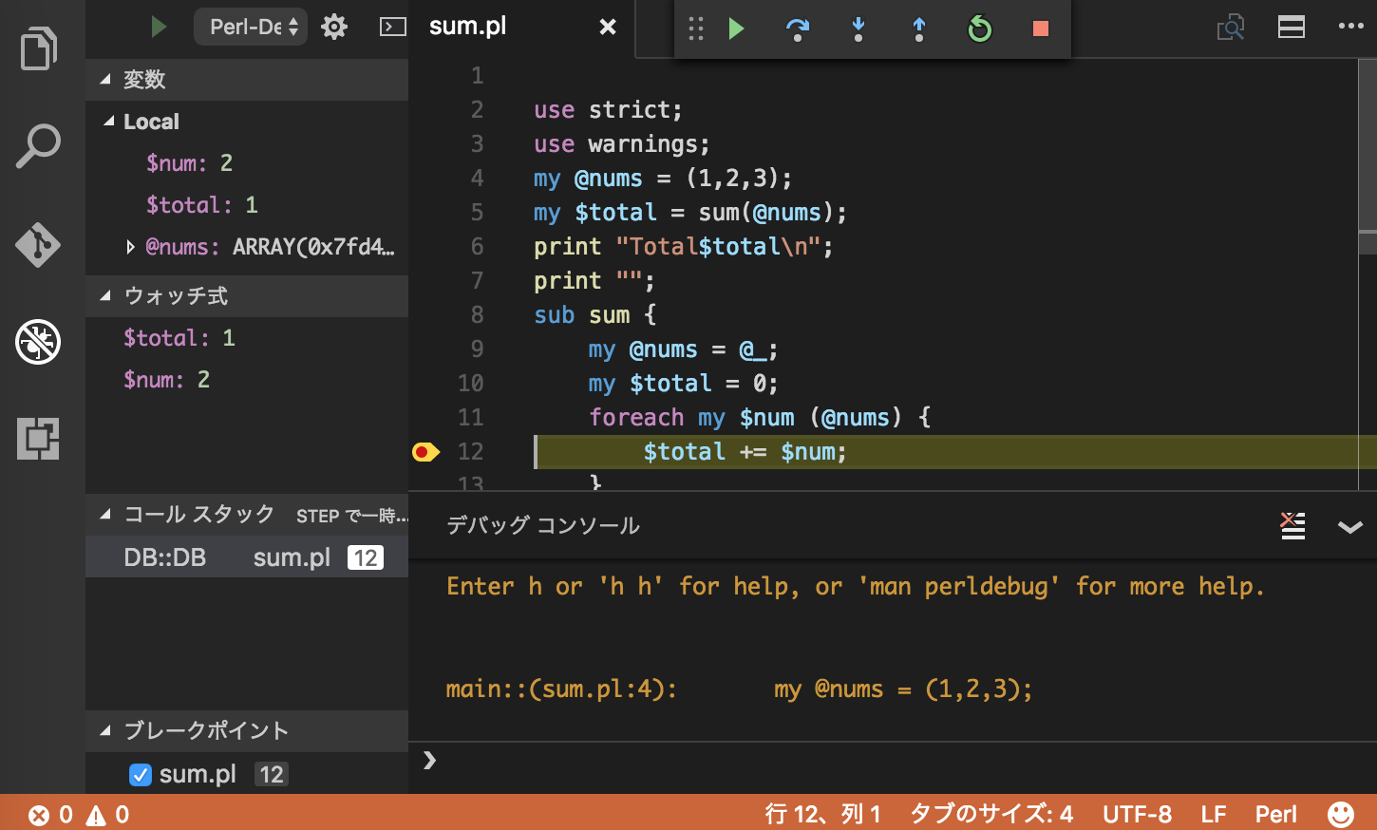Collapse the Local scope

click(111, 122)
